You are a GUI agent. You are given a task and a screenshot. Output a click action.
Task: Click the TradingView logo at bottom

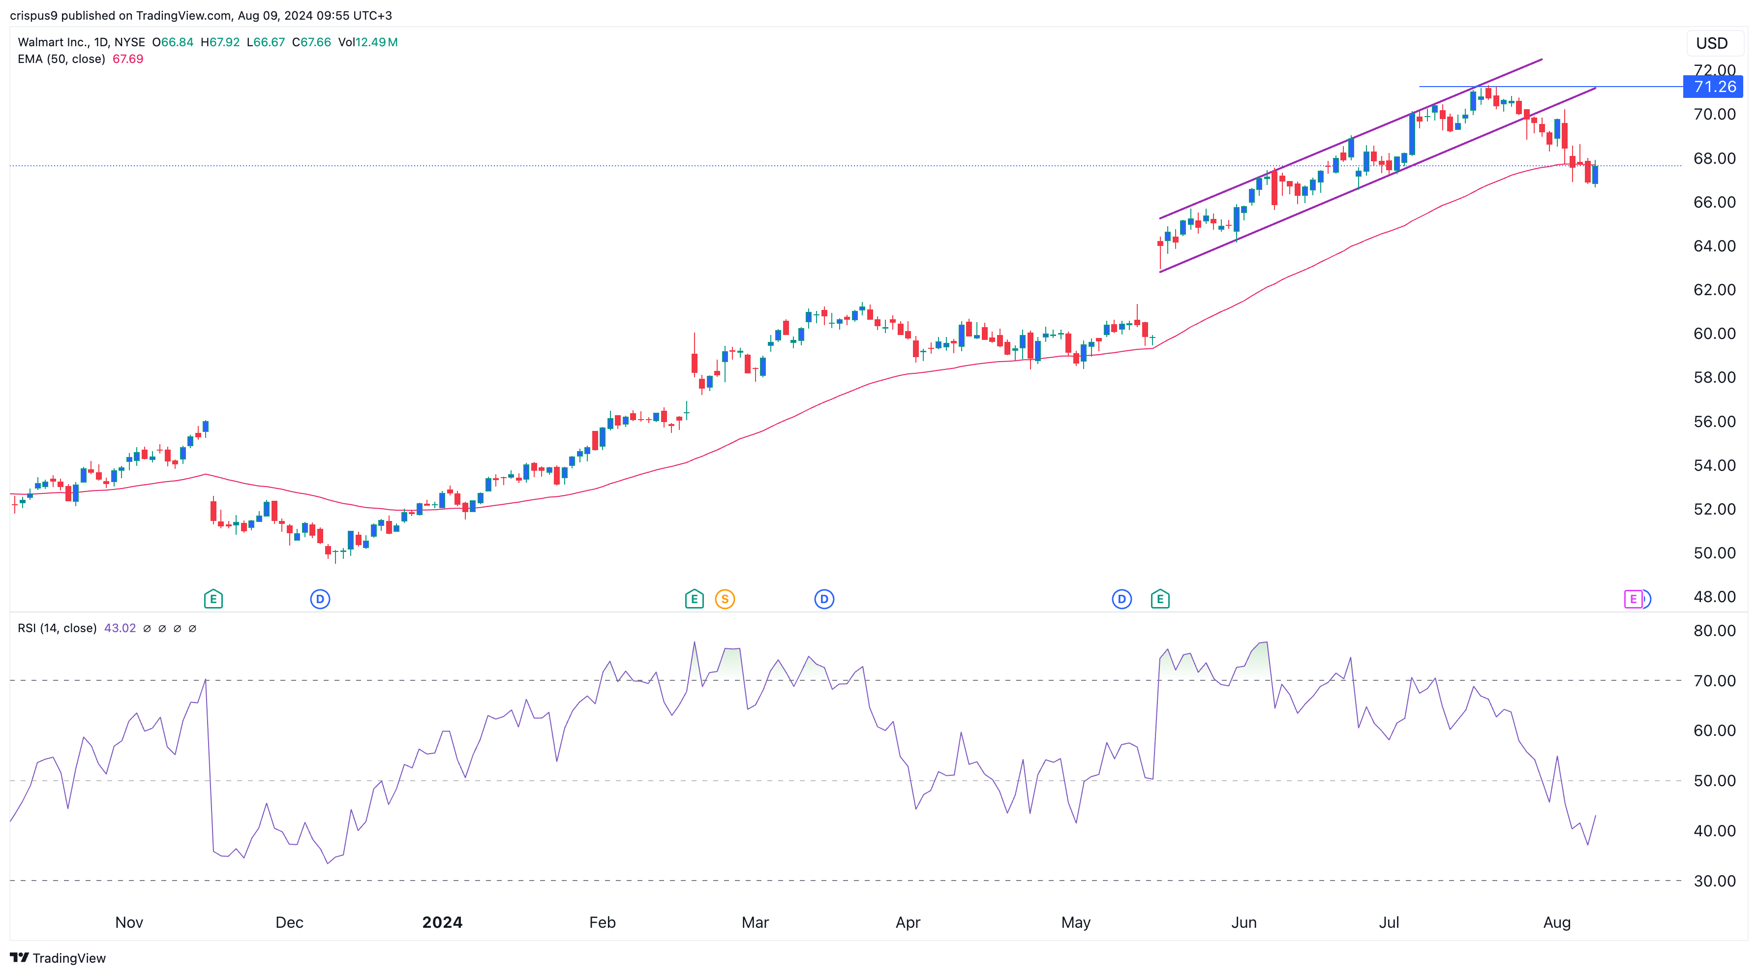point(19,957)
